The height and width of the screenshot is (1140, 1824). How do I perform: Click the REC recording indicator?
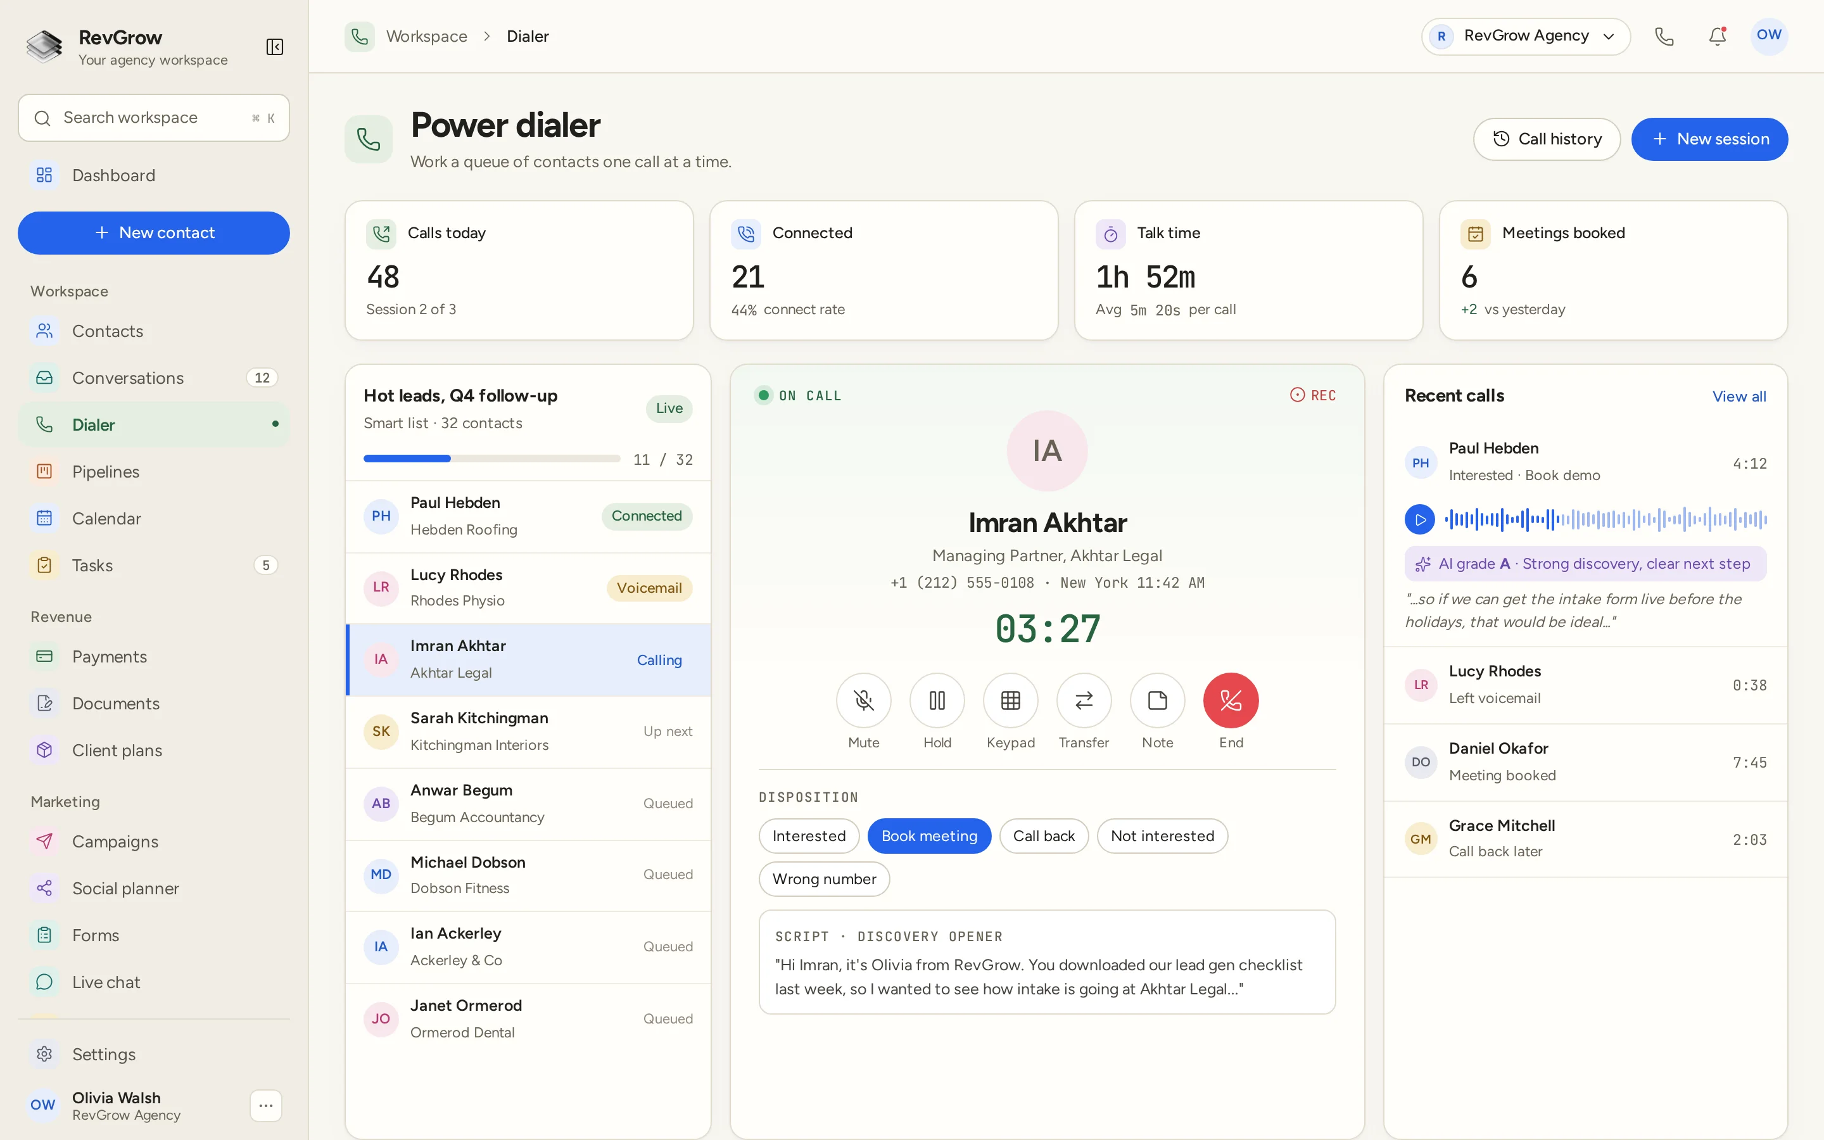(x=1312, y=395)
